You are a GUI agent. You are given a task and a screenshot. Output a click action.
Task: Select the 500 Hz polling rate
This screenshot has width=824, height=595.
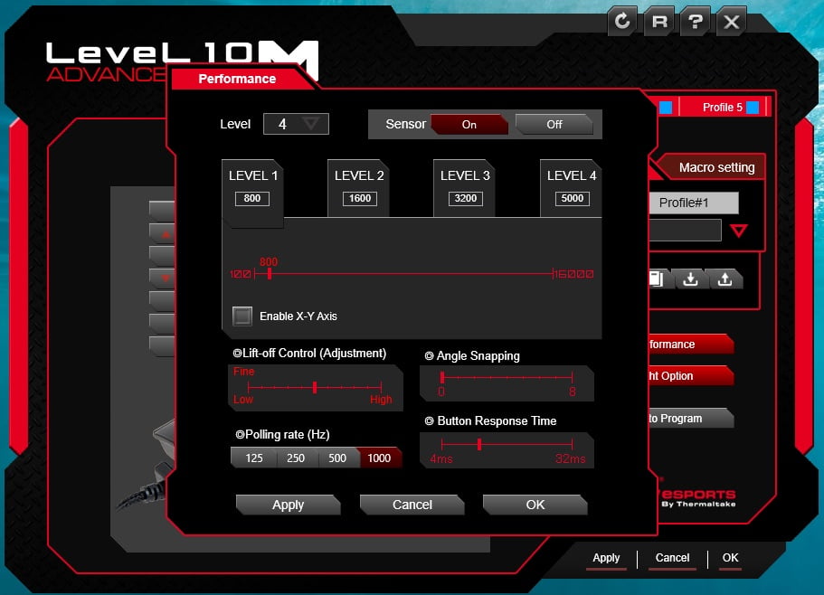tap(337, 458)
